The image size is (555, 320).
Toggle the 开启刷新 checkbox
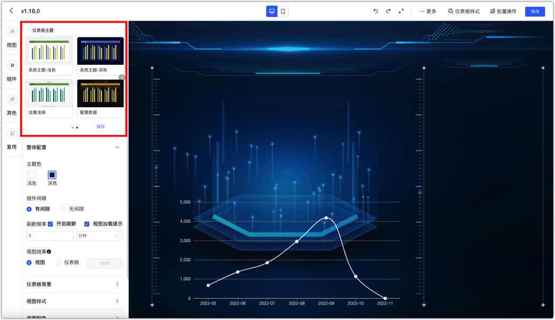[51, 224]
